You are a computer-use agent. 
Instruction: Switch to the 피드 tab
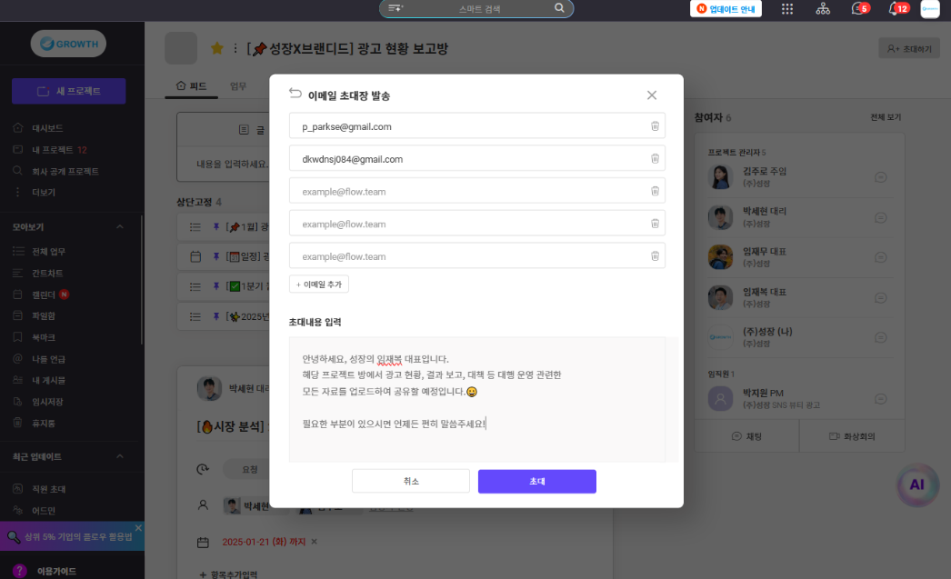(x=191, y=86)
